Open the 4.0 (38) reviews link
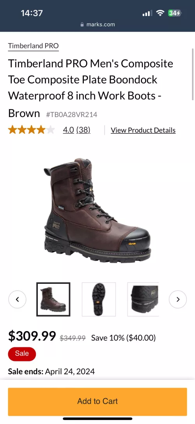The height and width of the screenshot is (424, 195). pyautogui.click(x=76, y=130)
